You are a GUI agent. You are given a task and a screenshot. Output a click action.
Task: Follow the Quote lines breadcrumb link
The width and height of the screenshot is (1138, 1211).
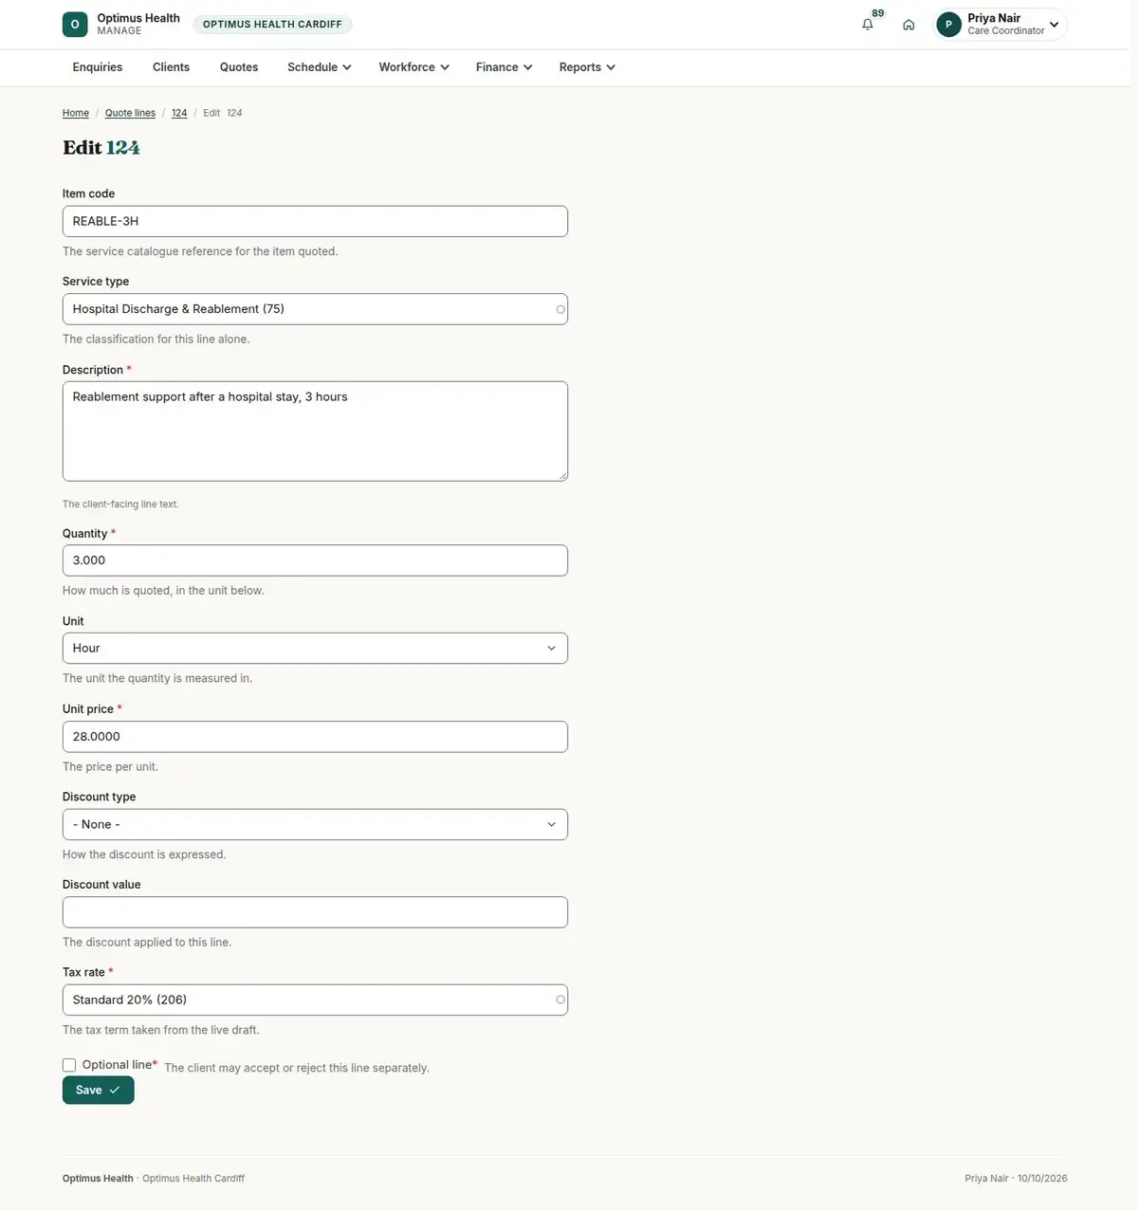(130, 113)
